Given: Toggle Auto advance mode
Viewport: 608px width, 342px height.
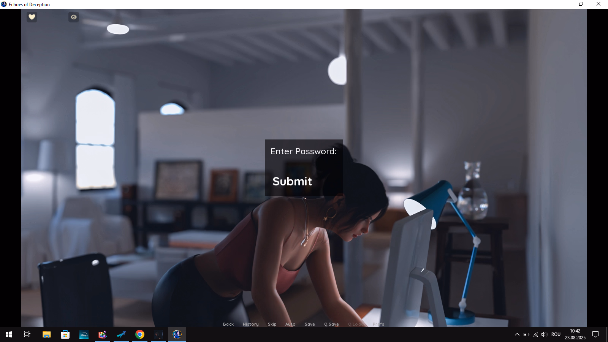Looking at the screenshot, I should 290,324.
